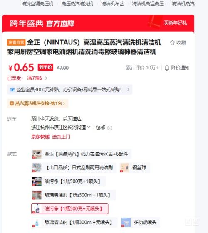Viewport: 208px width, 233px height.
Task: Select style 玻璃清洁剂【1瓶300ml+无喷头】
Action: pos(74,222)
